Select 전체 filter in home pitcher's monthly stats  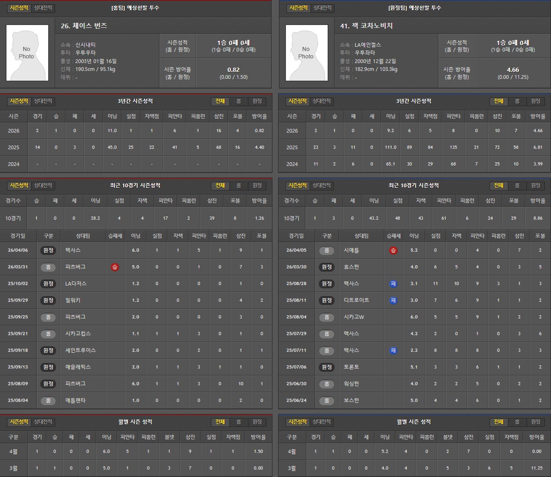pyautogui.click(x=220, y=422)
